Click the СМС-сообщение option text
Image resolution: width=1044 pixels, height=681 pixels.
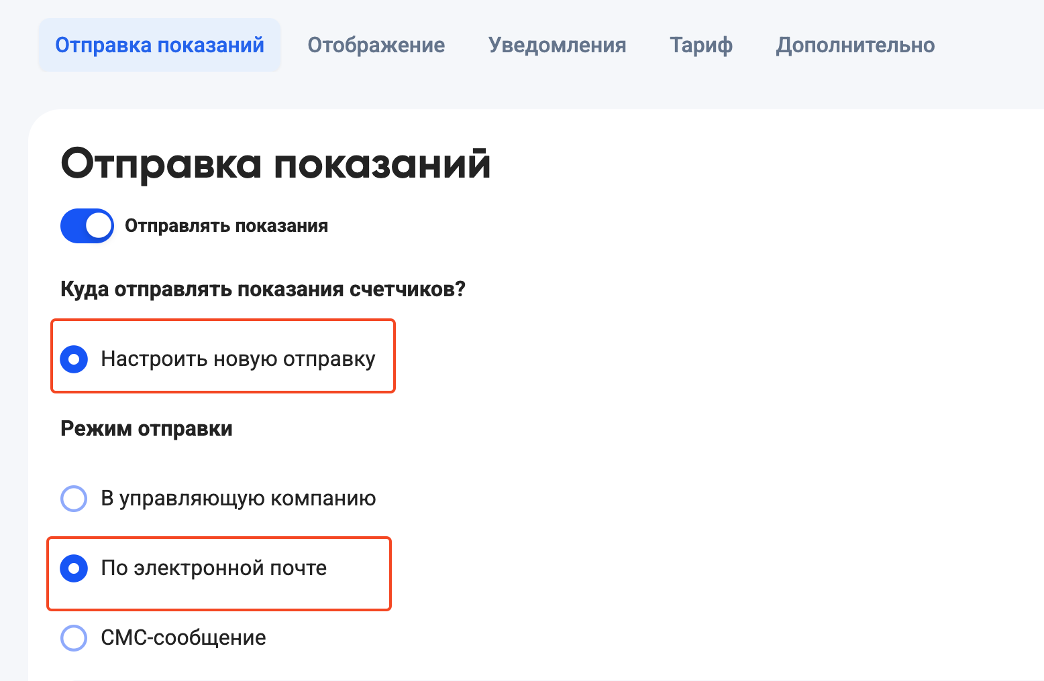pos(183,638)
